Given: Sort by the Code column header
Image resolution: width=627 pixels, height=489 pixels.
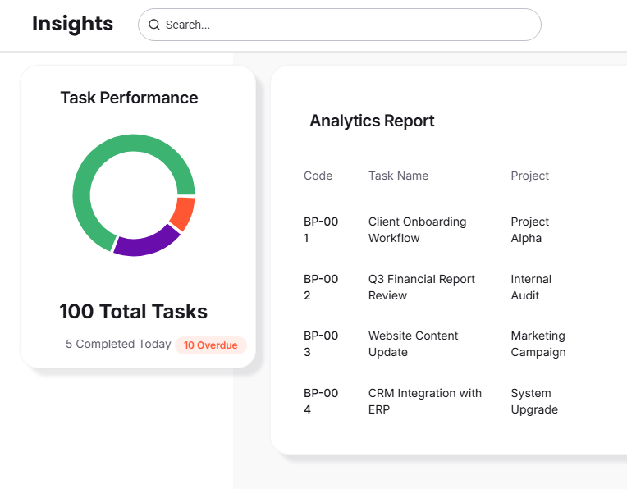Looking at the screenshot, I should point(318,176).
